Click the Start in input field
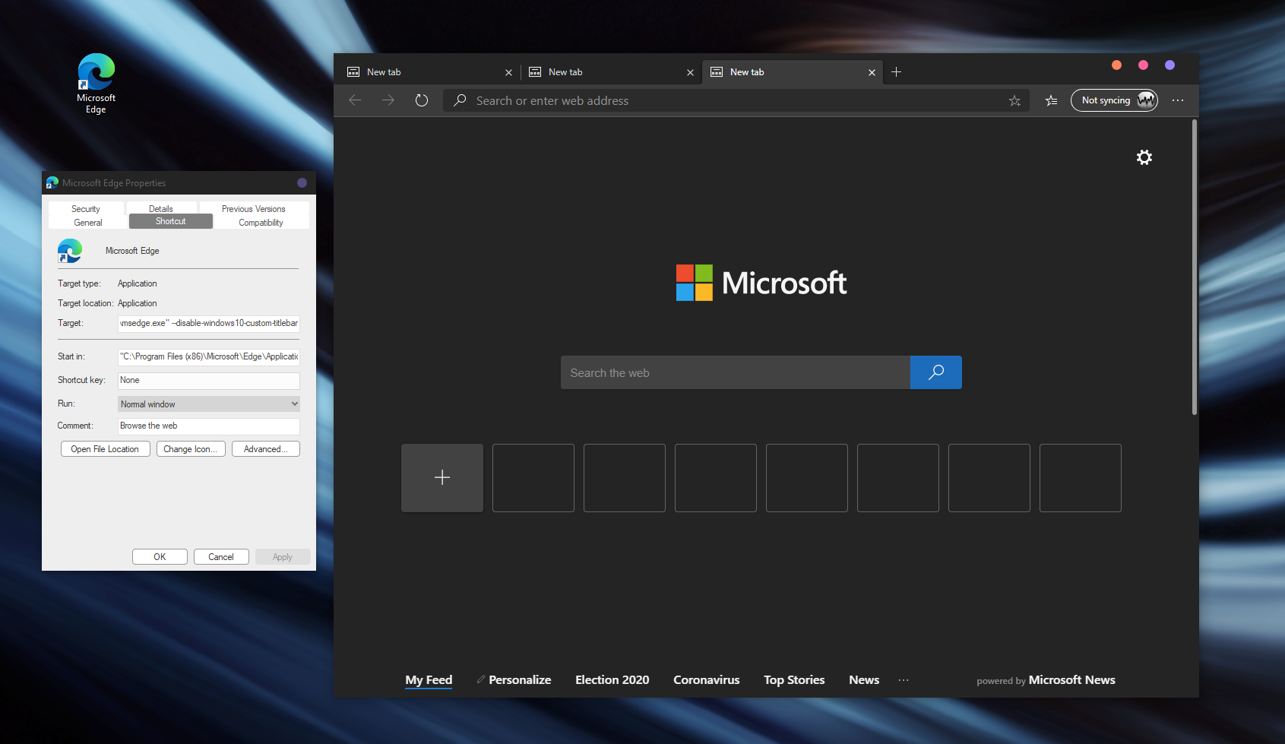Viewport: 1285px width, 744px height. [x=209, y=356]
